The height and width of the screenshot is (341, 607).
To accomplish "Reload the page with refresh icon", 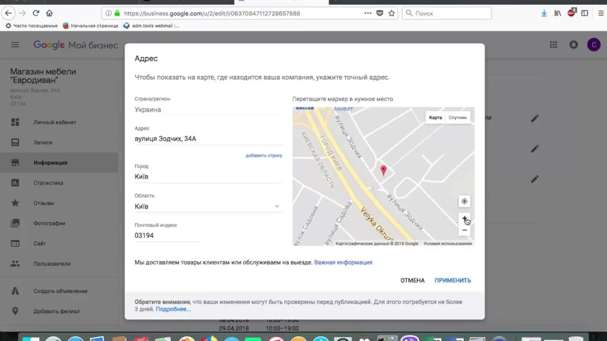I will pos(36,13).
